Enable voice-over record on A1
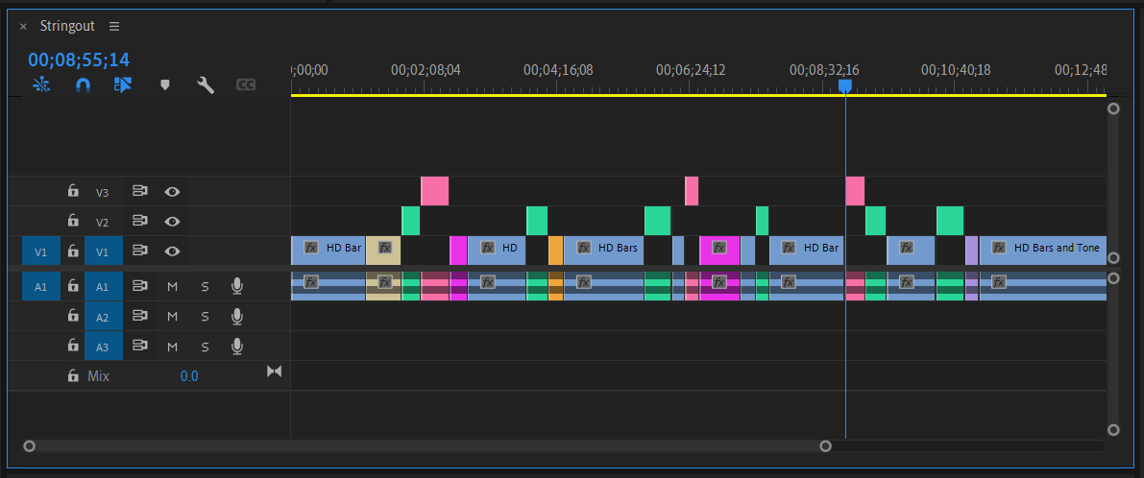The height and width of the screenshot is (478, 1144). 237,286
